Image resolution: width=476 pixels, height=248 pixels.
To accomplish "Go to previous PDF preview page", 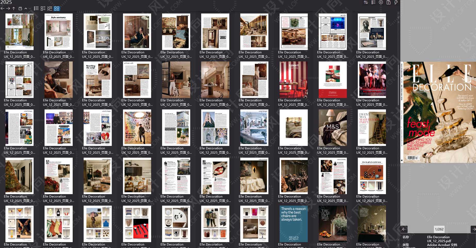I will pos(404,229).
